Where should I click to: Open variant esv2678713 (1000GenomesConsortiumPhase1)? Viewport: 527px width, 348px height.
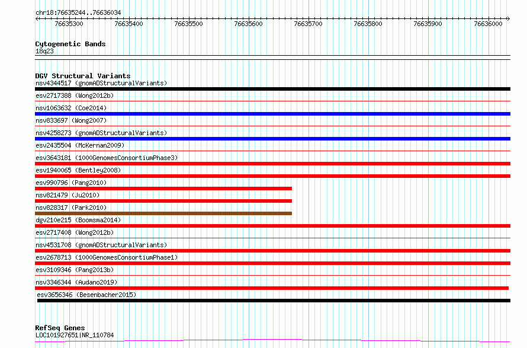[107, 257]
